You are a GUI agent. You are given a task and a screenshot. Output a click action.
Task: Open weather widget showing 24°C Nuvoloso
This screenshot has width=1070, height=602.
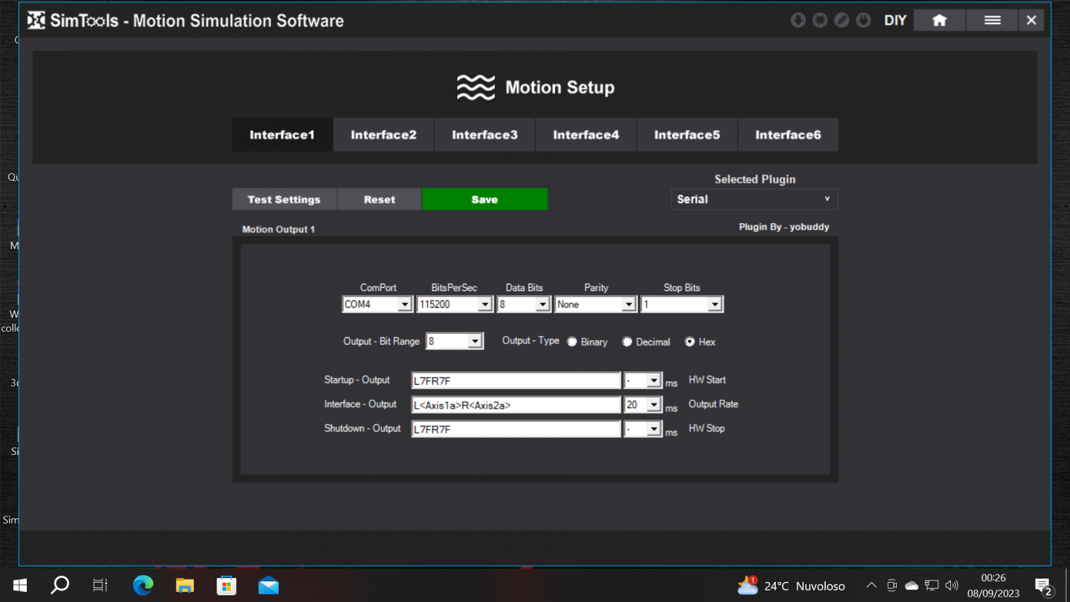[791, 586]
